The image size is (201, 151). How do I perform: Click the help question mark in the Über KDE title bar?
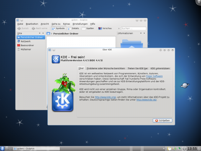160,50
